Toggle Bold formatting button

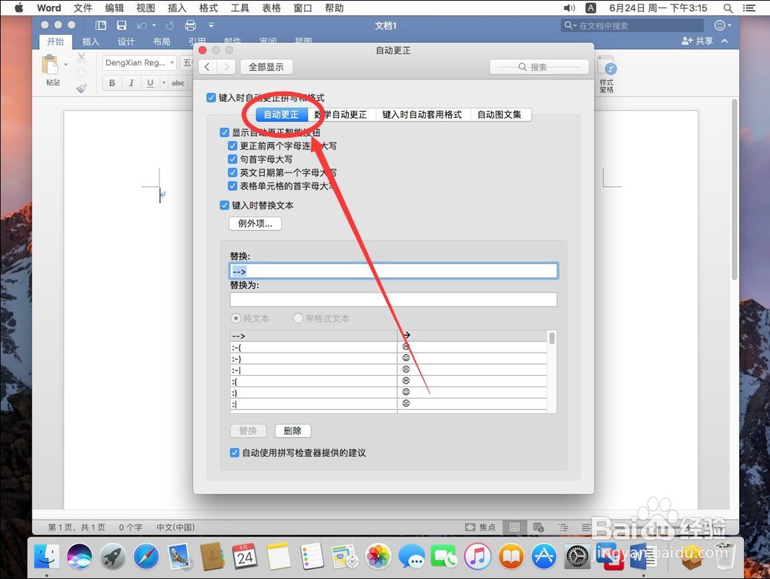(112, 83)
